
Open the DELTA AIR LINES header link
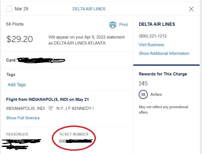[89, 9]
